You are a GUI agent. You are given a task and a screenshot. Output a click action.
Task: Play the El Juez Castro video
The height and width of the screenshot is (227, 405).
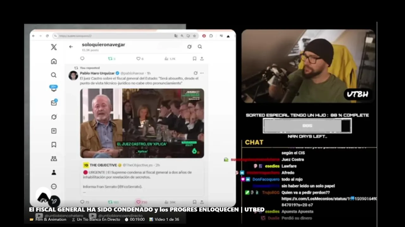pyautogui.click(x=142, y=123)
